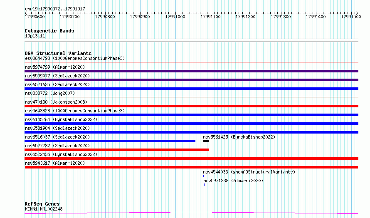
Task: Click the blue bar of nsv6531904
Action: (191, 132)
